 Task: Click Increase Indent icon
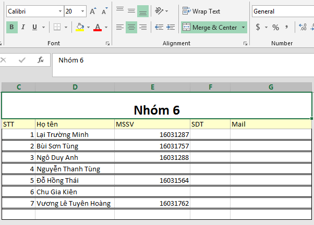pyautogui.click(x=171, y=27)
